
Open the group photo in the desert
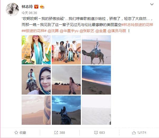pyautogui.click(x=66, y=50)
